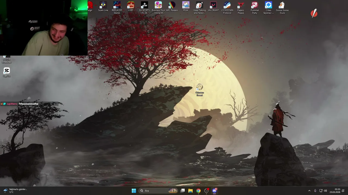Click the PEAK game icon

[186, 7]
